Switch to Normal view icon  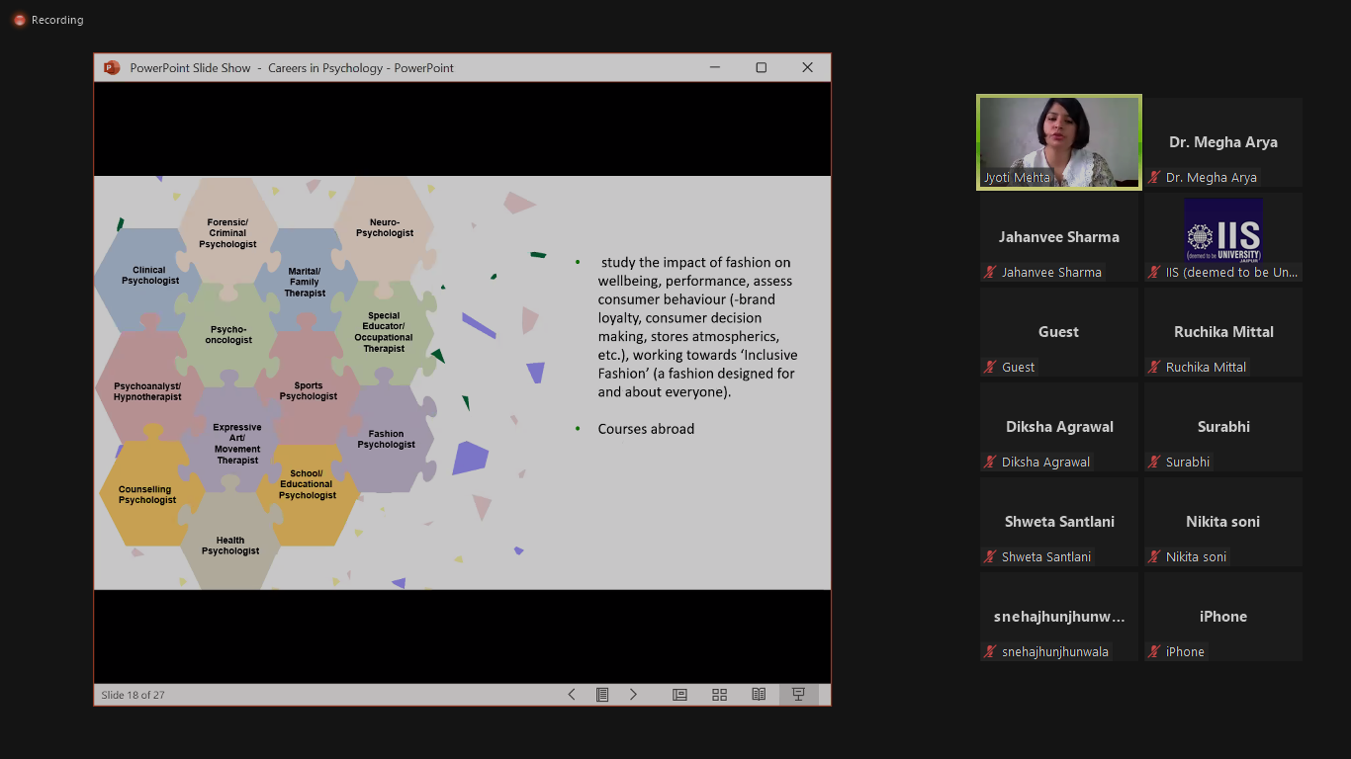click(679, 695)
